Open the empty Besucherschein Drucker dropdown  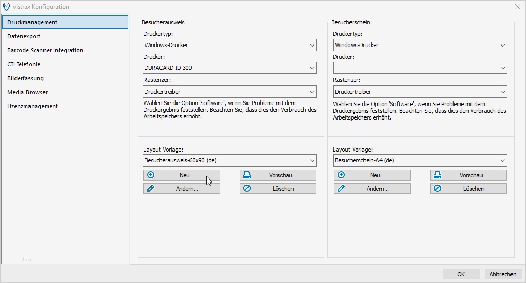coord(502,68)
